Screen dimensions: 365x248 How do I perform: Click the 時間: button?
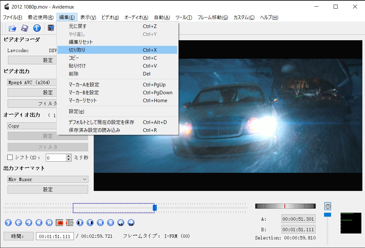point(18,236)
